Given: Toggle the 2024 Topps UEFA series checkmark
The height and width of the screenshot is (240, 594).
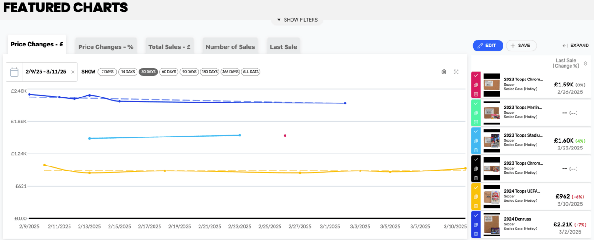Looking at the screenshot, I should (476, 188).
